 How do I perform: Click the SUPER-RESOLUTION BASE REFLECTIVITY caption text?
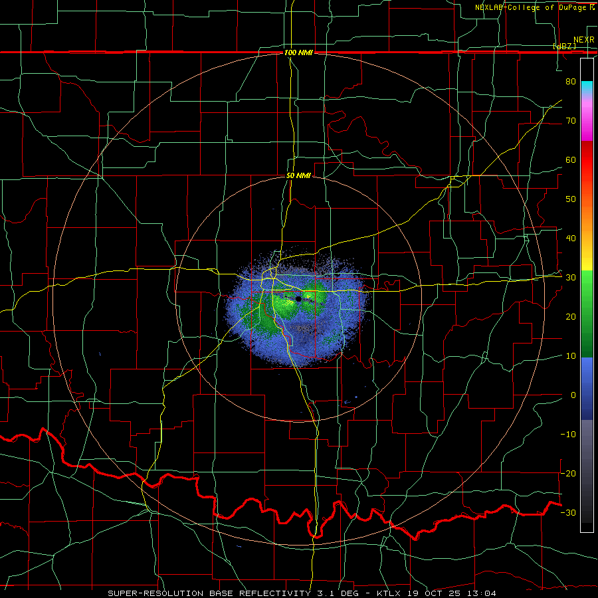coord(209,593)
